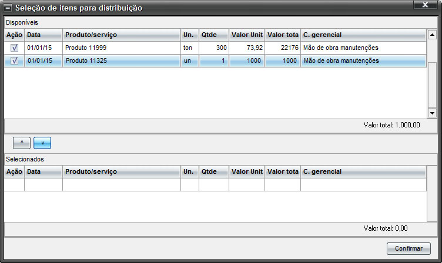Click Disponíveis Valor tota header
The height and width of the screenshot is (263, 442).
(x=283, y=35)
